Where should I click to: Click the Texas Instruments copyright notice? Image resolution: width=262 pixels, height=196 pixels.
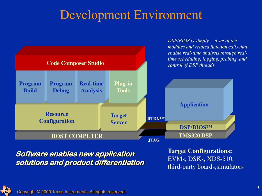[71, 192]
